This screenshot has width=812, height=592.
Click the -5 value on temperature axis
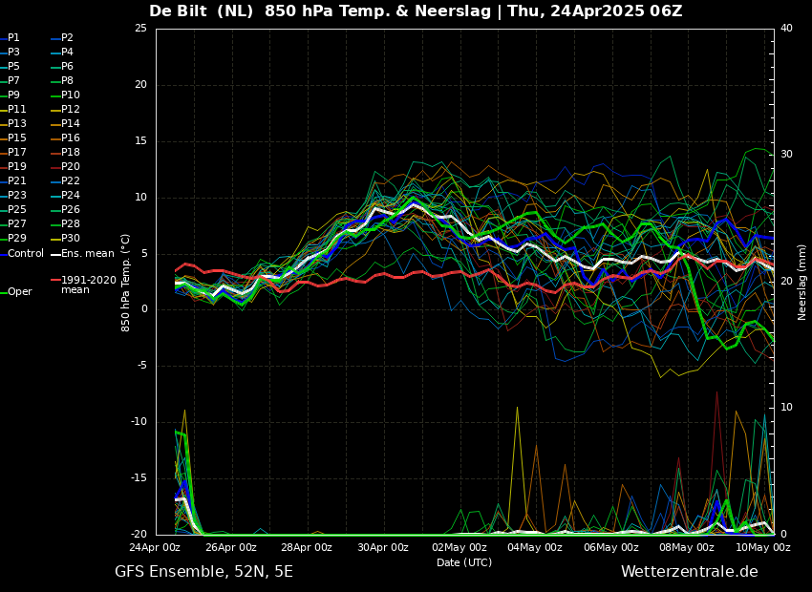(x=142, y=366)
